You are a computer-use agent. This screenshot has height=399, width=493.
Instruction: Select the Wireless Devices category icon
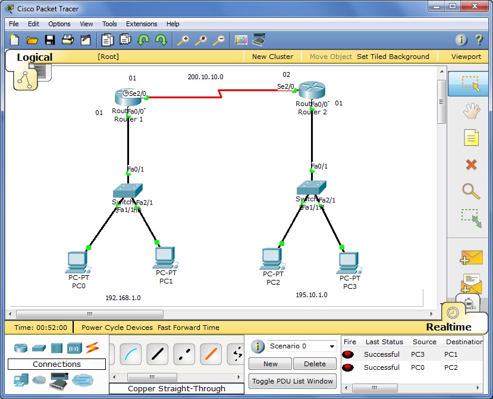click(x=74, y=348)
